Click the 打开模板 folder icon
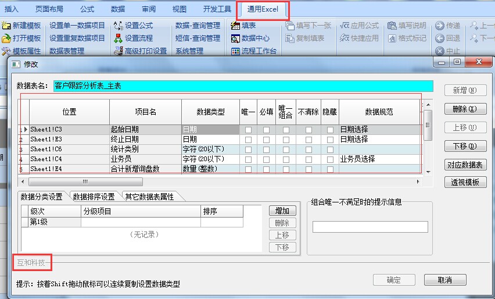The height and width of the screenshot is (299, 495). tap(6, 38)
